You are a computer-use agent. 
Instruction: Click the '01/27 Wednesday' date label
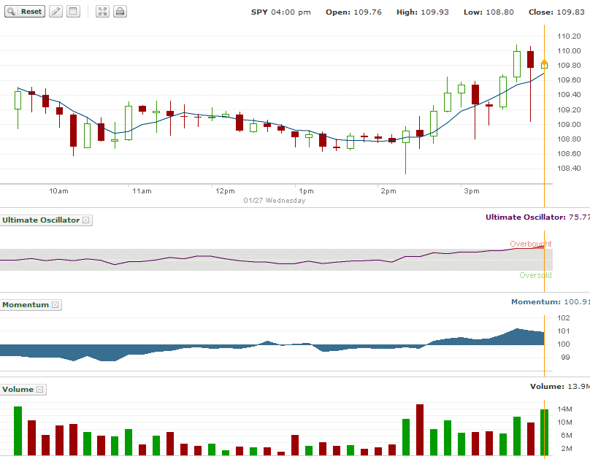tap(275, 201)
